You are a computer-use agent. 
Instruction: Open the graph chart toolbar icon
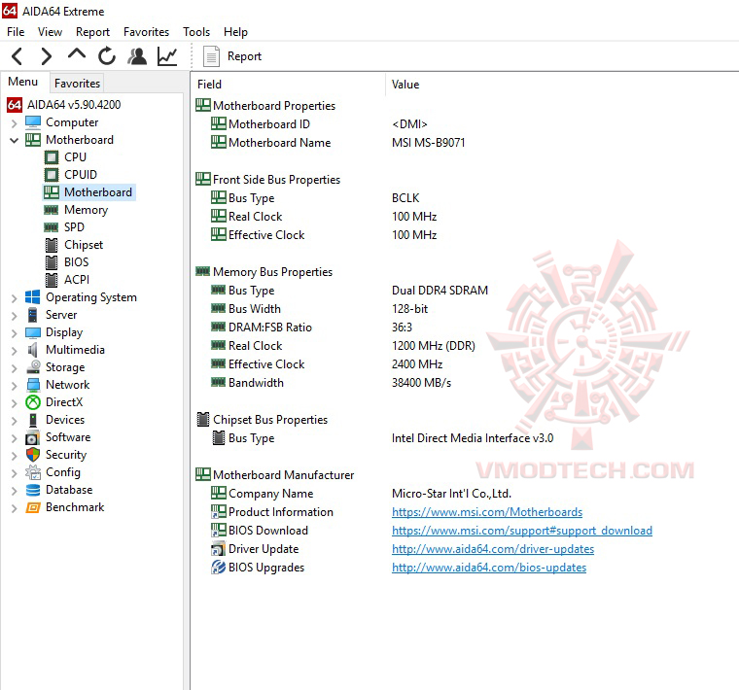pyautogui.click(x=167, y=56)
